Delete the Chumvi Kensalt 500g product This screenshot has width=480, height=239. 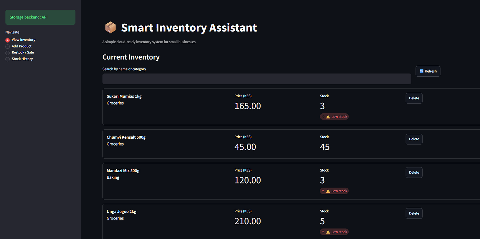coord(414,139)
